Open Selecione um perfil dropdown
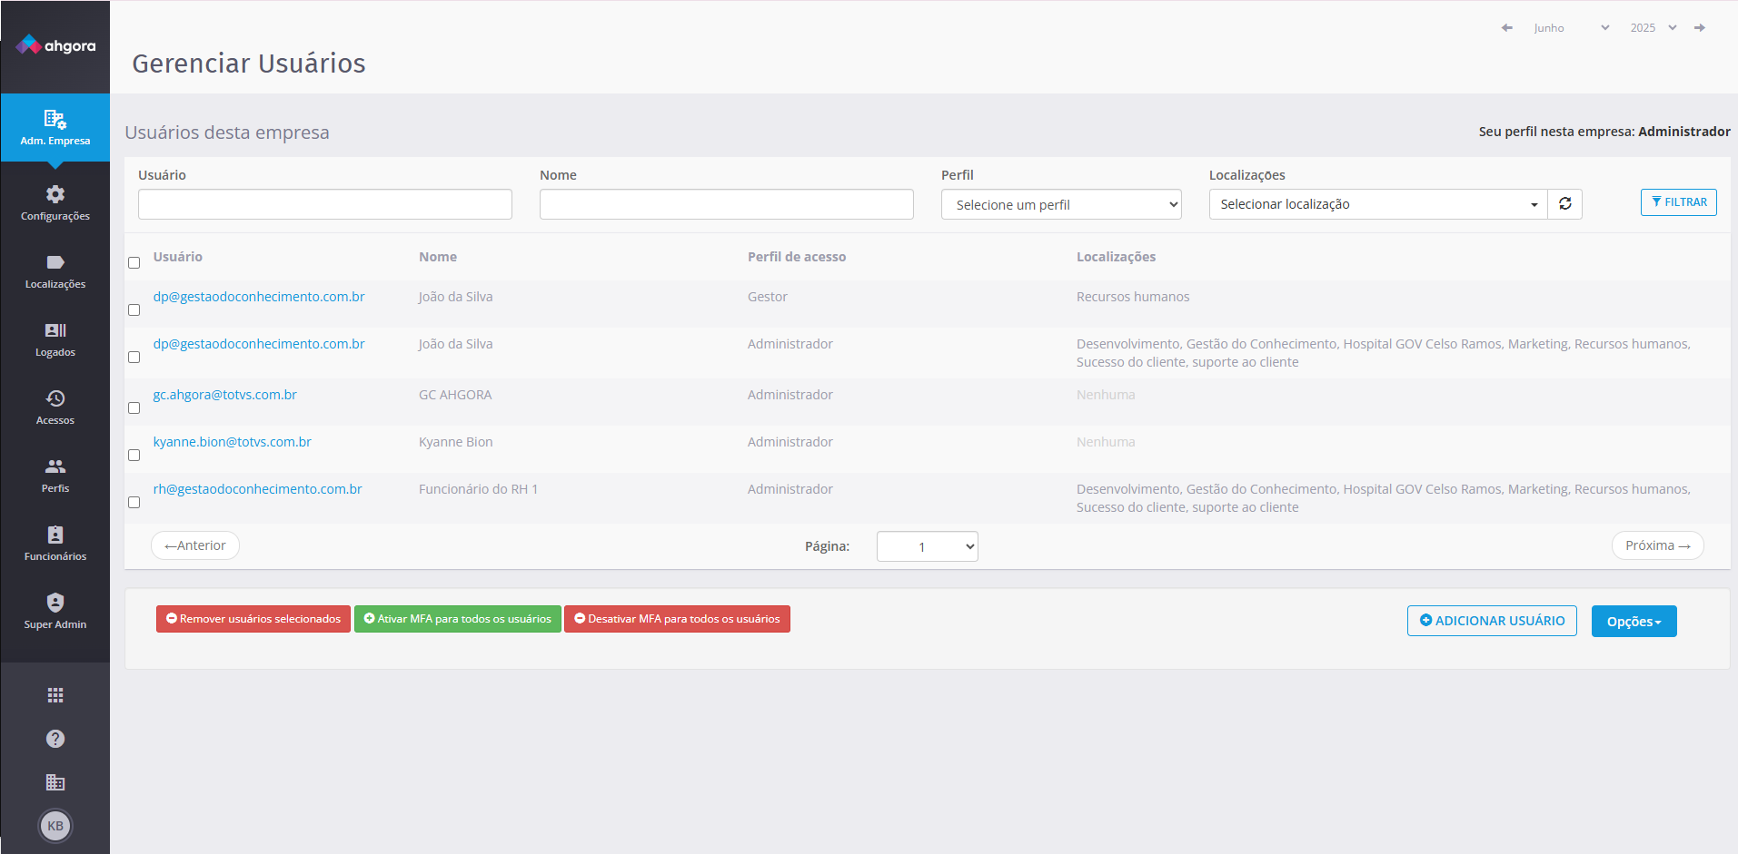 click(x=1061, y=204)
